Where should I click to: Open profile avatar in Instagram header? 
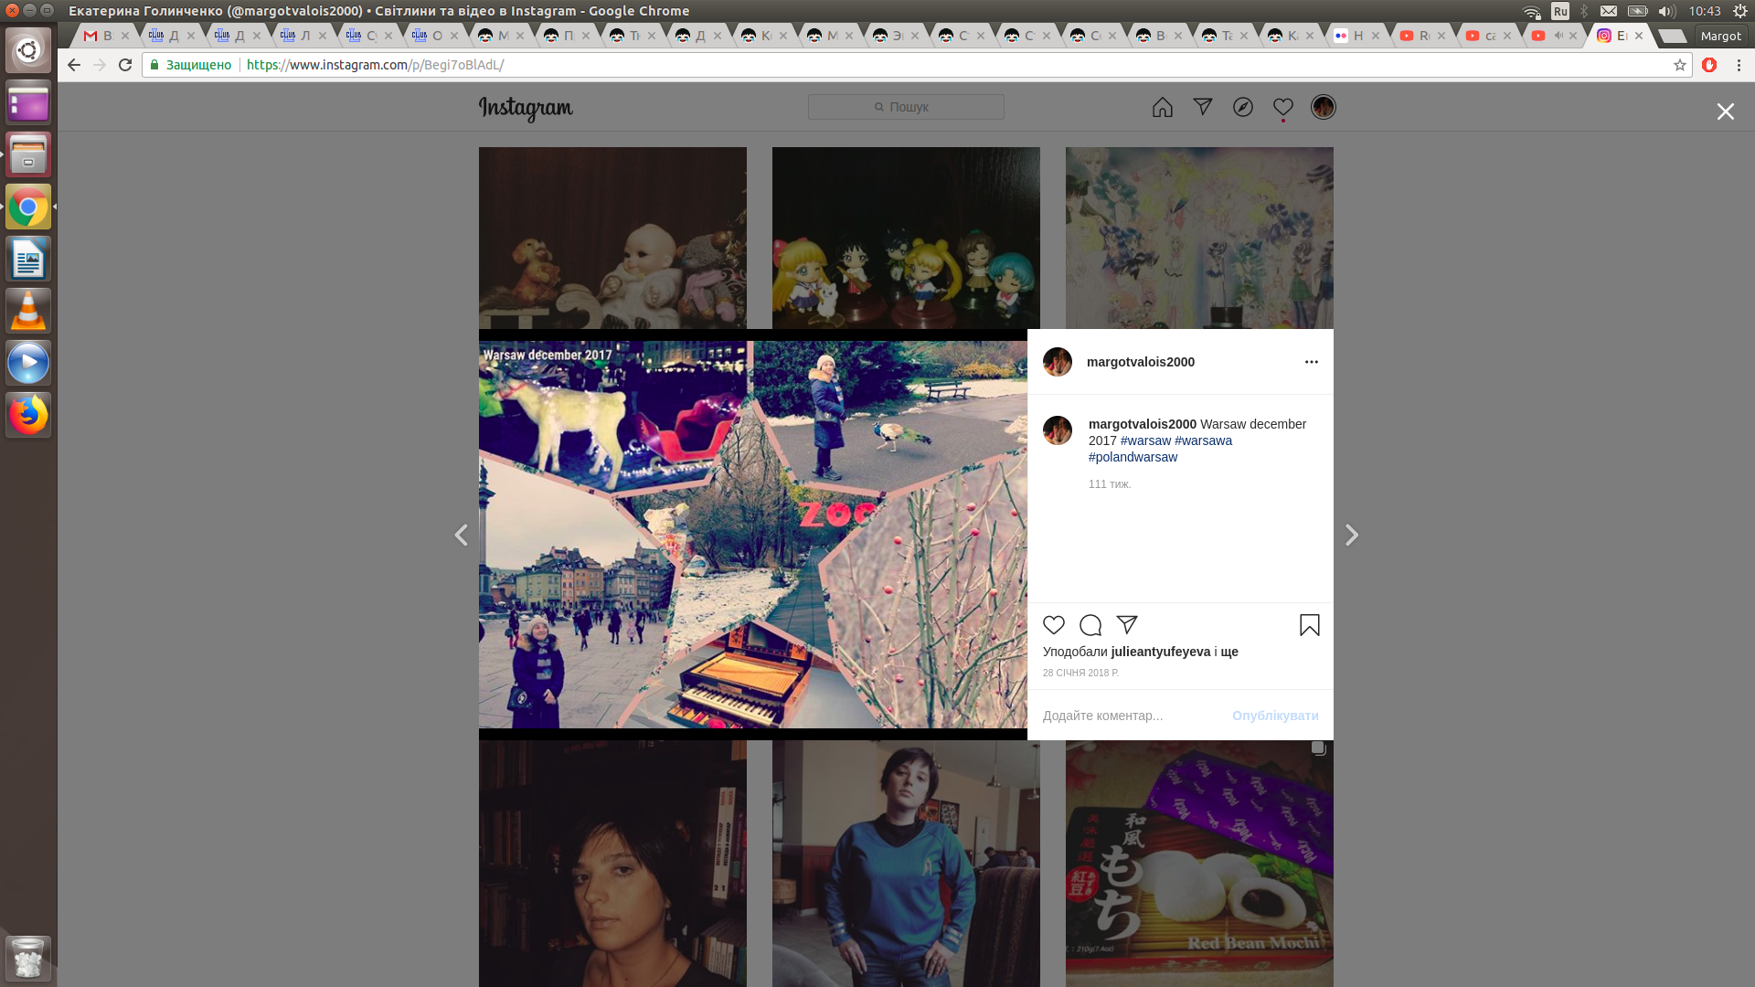point(1324,107)
